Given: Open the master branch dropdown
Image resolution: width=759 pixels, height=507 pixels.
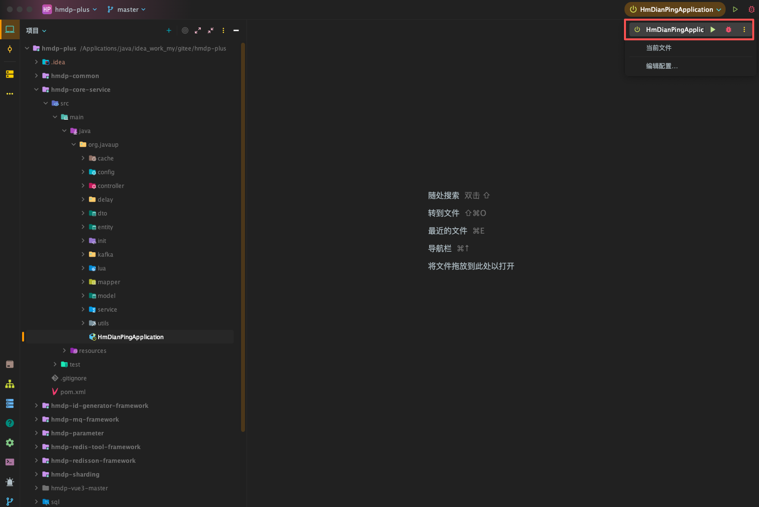Looking at the screenshot, I should (127, 9).
